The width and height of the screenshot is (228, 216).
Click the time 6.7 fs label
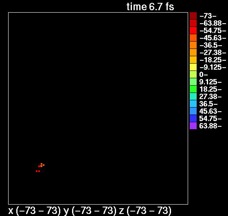click(x=150, y=7)
